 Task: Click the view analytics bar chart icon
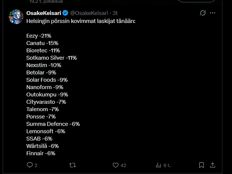pyautogui.click(x=158, y=165)
